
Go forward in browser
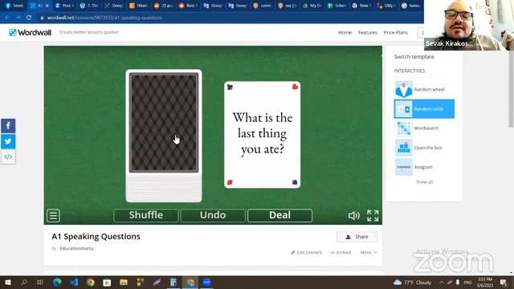[18, 18]
